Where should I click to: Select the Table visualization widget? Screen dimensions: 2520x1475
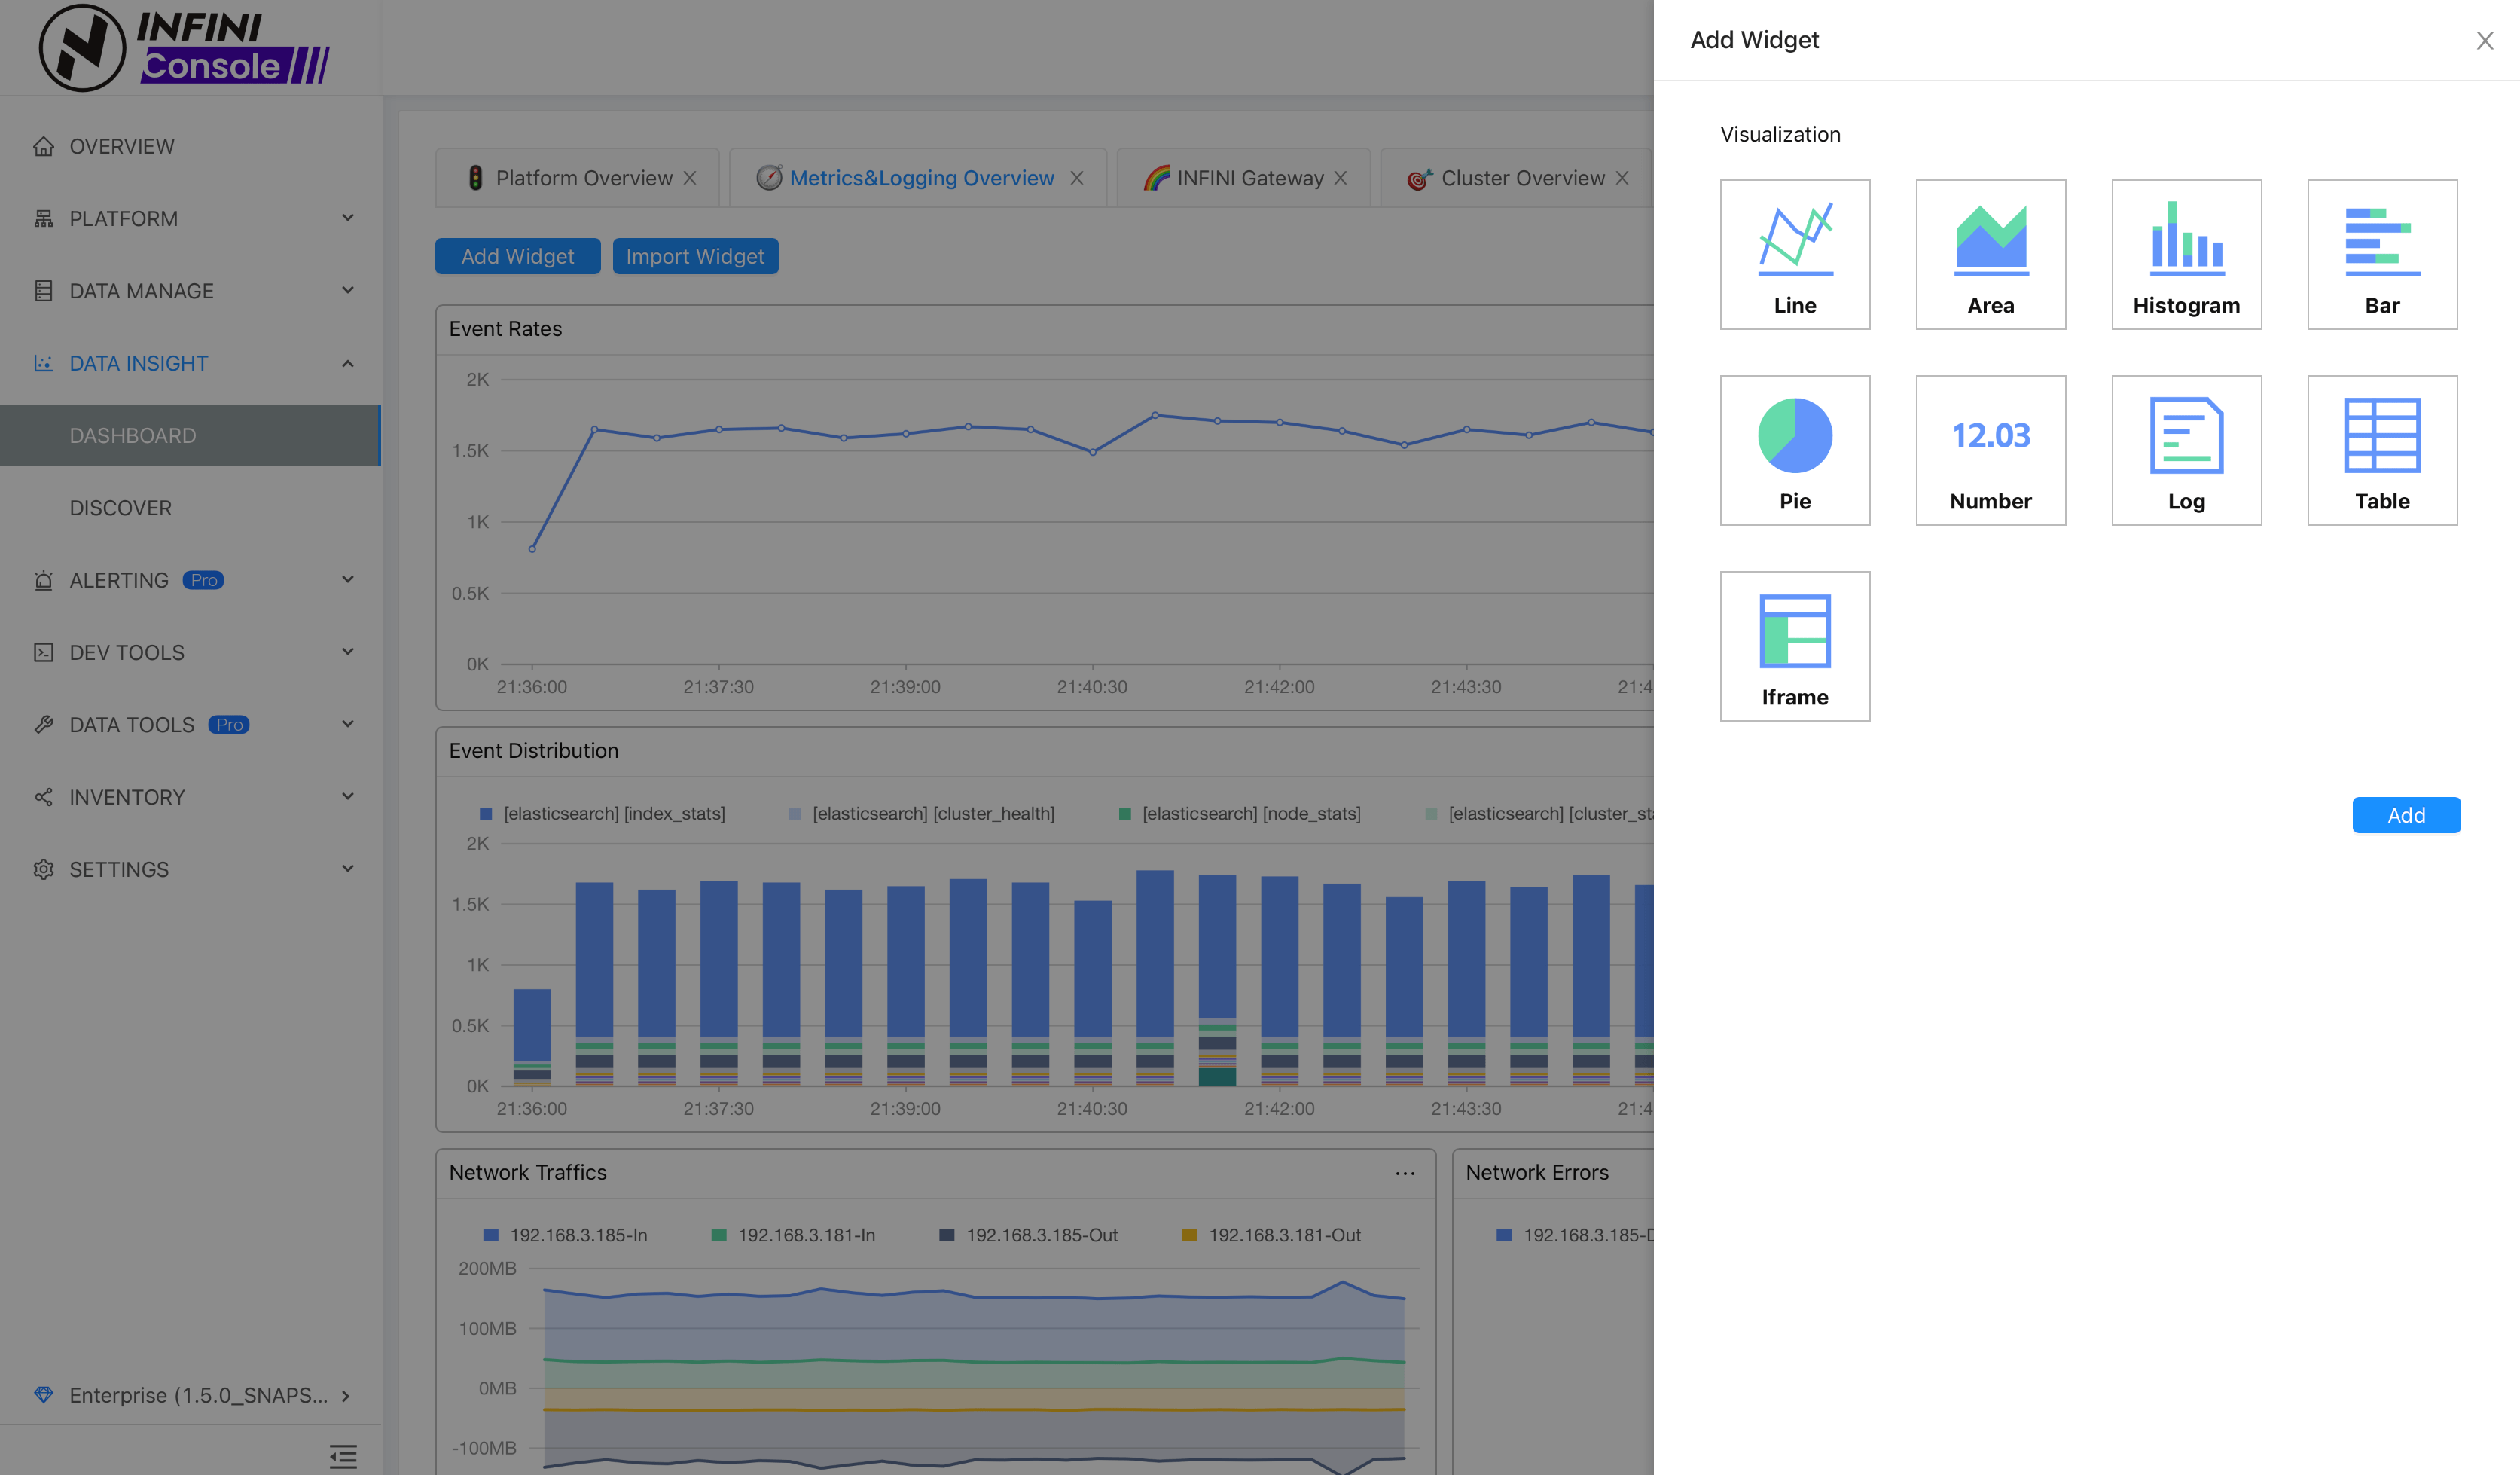point(2382,450)
